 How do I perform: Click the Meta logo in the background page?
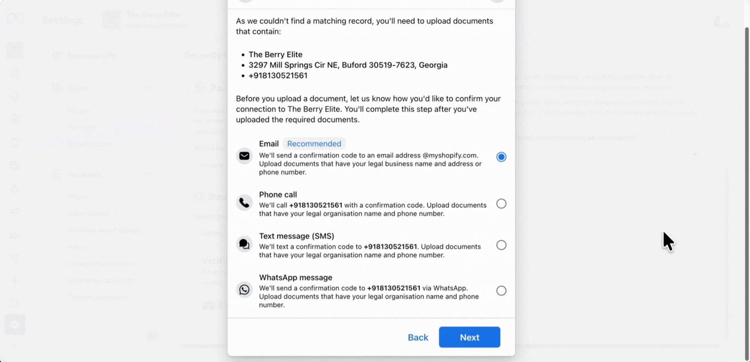(x=15, y=18)
